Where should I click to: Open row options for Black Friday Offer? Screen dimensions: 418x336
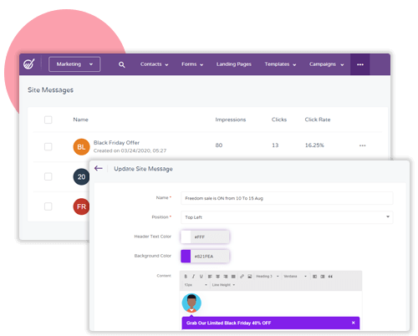point(362,145)
